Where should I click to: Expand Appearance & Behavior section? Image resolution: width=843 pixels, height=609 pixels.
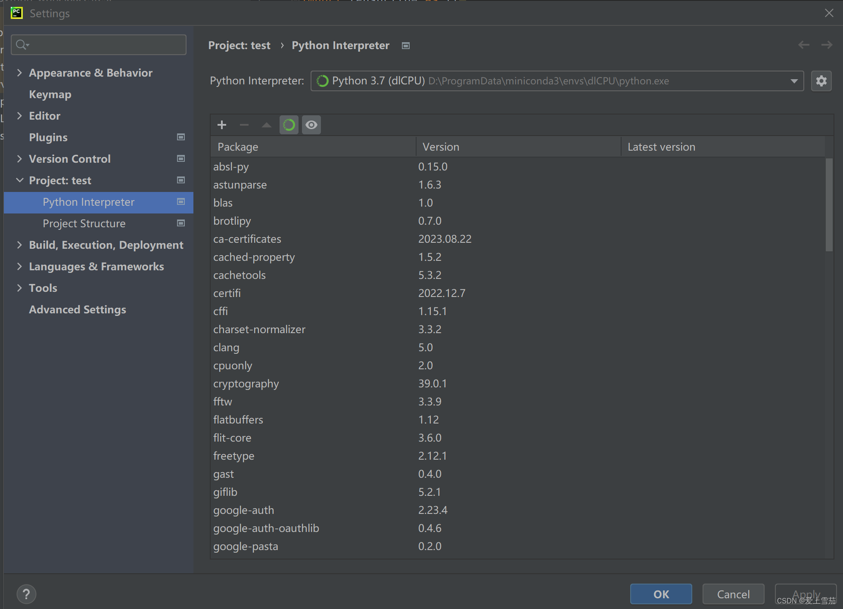click(19, 73)
